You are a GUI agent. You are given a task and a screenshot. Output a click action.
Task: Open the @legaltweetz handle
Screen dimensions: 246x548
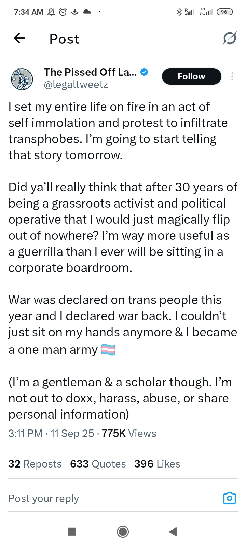coord(76,84)
